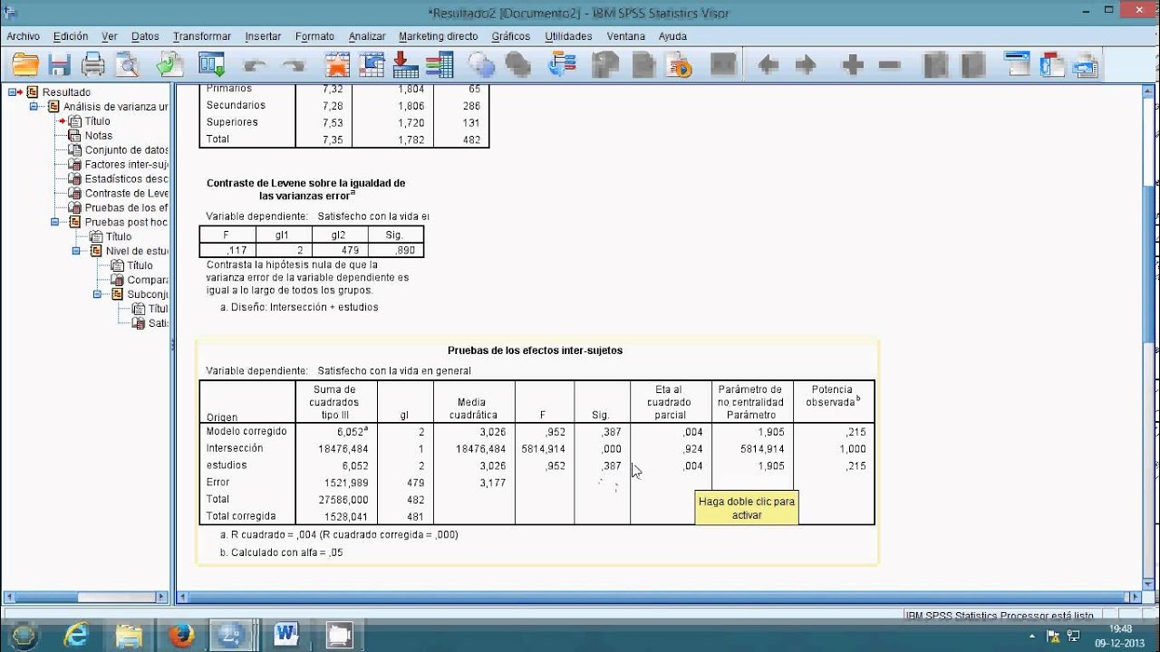Click the Redo arrow in toolbar
1160x652 pixels.
coord(293,65)
